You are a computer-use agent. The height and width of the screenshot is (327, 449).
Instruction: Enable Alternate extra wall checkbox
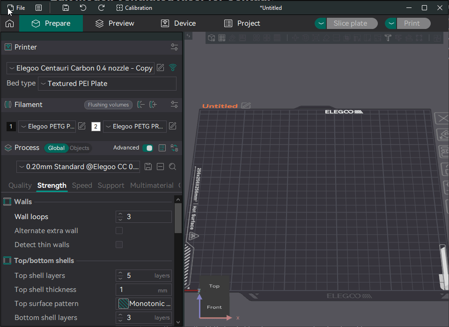(119, 231)
